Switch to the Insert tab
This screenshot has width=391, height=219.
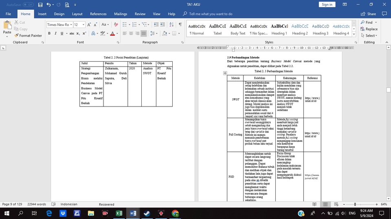[x=42, y=14]
